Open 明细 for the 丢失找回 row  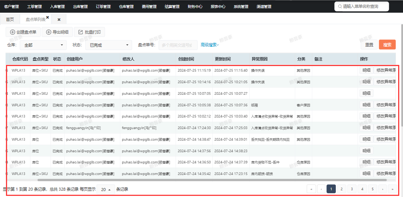tap(366, 139)
